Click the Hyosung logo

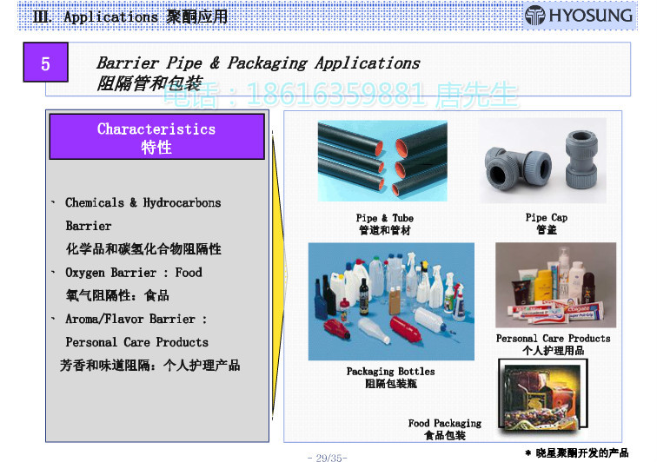coord(579,16)
